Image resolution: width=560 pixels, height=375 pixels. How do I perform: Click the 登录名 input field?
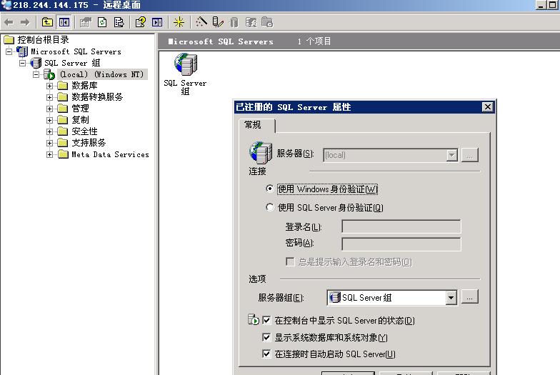coord(401,227)
